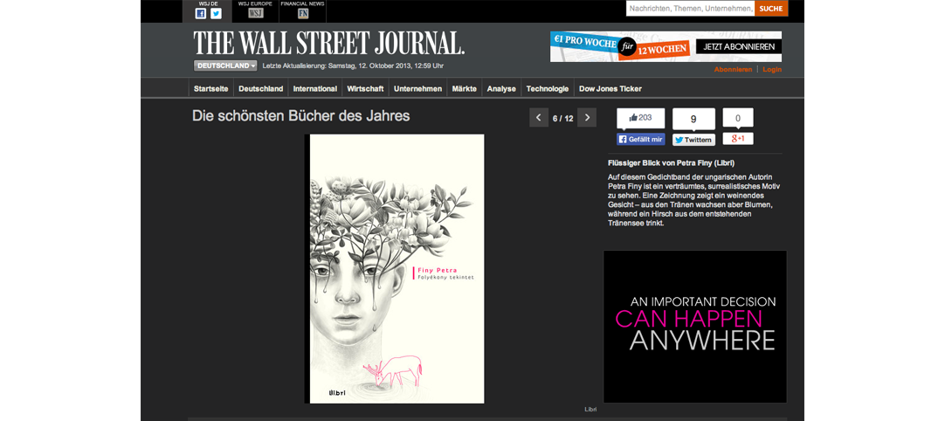Viewport: 945px width, 421px height.
Task: Open the Financial News FN icon
Action: point(302,13)
